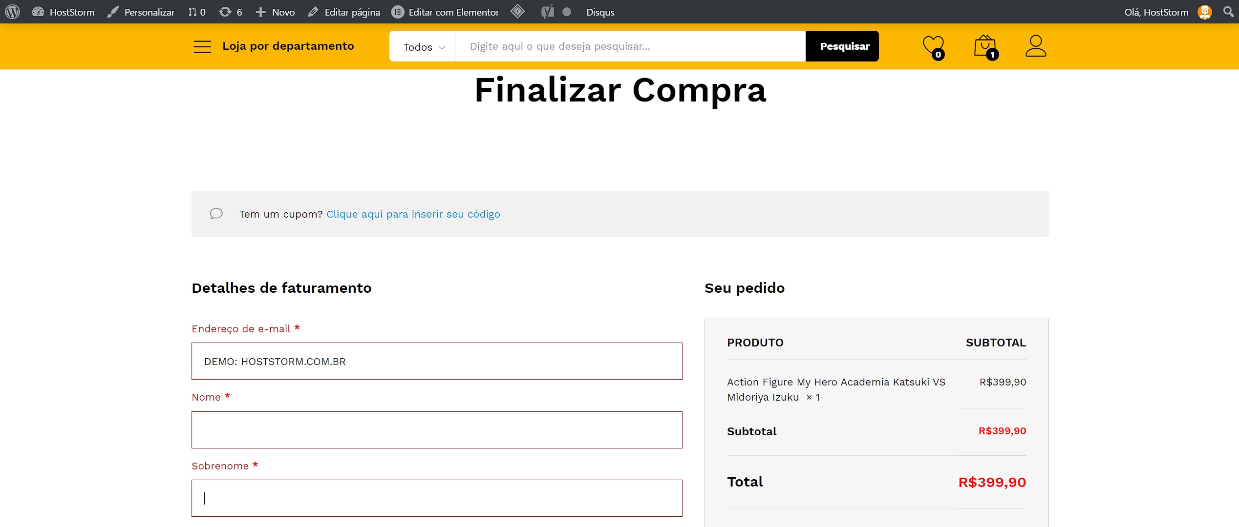Screen dimensions: 1239x527
Task: Click the WordPress logo in the admin bar
Action: click(12, 12)
